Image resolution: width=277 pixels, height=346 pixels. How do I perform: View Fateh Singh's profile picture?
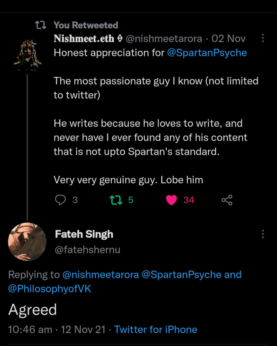[27, 242]
